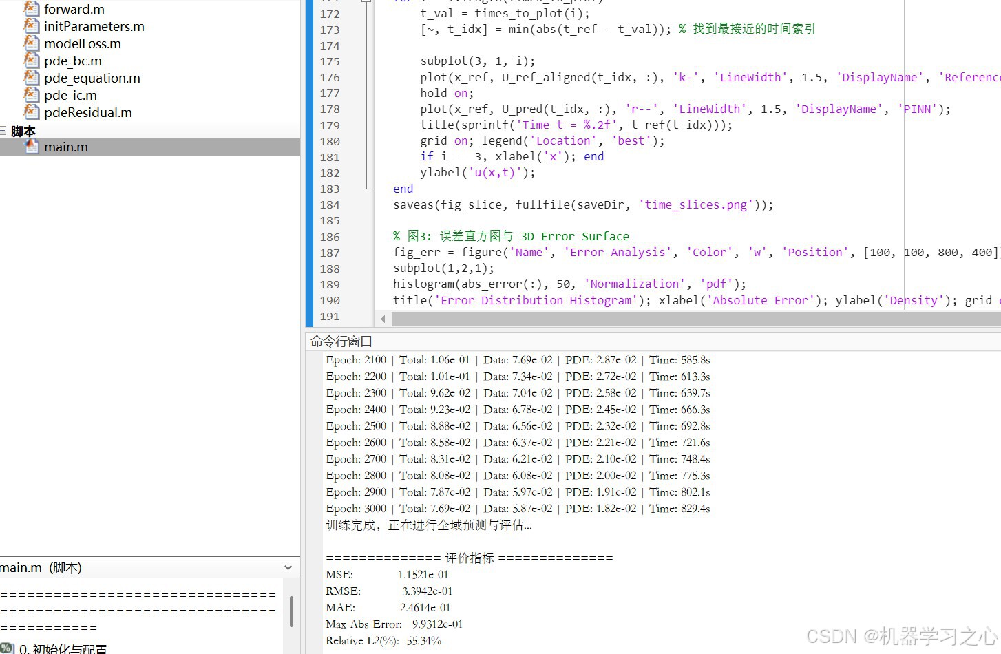Click line number 172 in the editor

tap(330, 14)
